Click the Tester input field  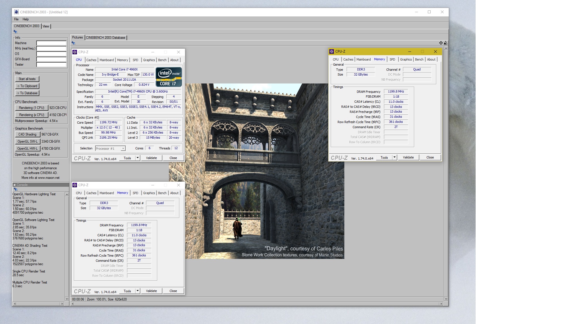tap(51, 65)
